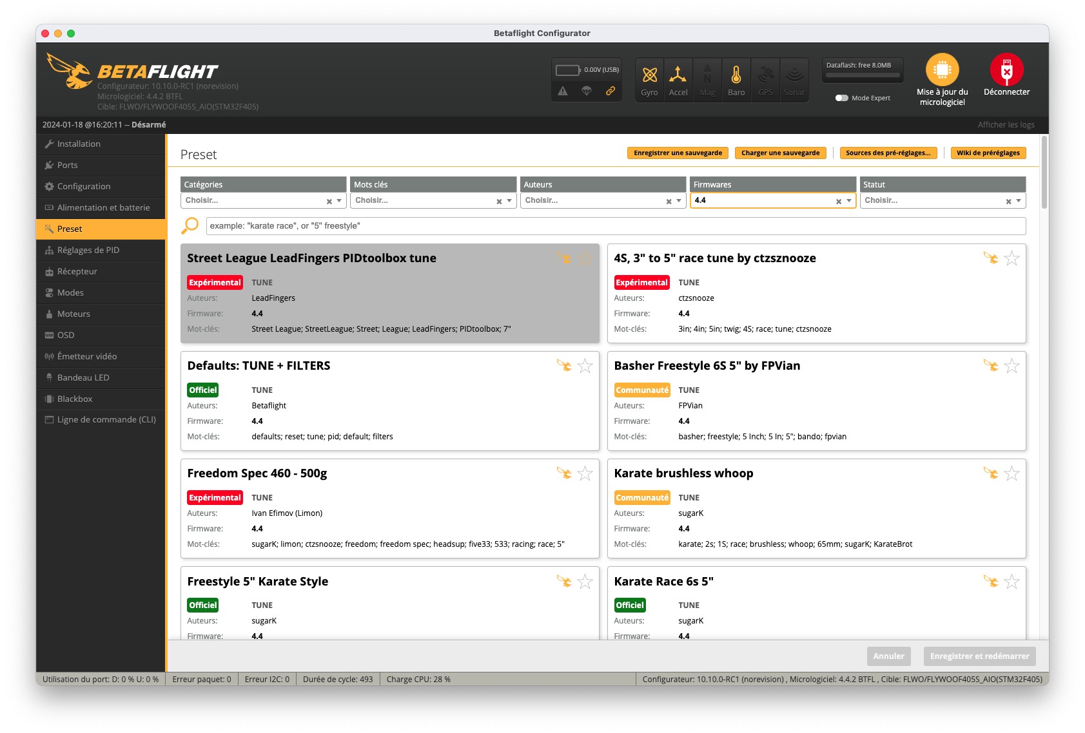Star the Karate Race 6s 5" preset
Viewport: 1085px width, 733px height.
(1012, 582)
